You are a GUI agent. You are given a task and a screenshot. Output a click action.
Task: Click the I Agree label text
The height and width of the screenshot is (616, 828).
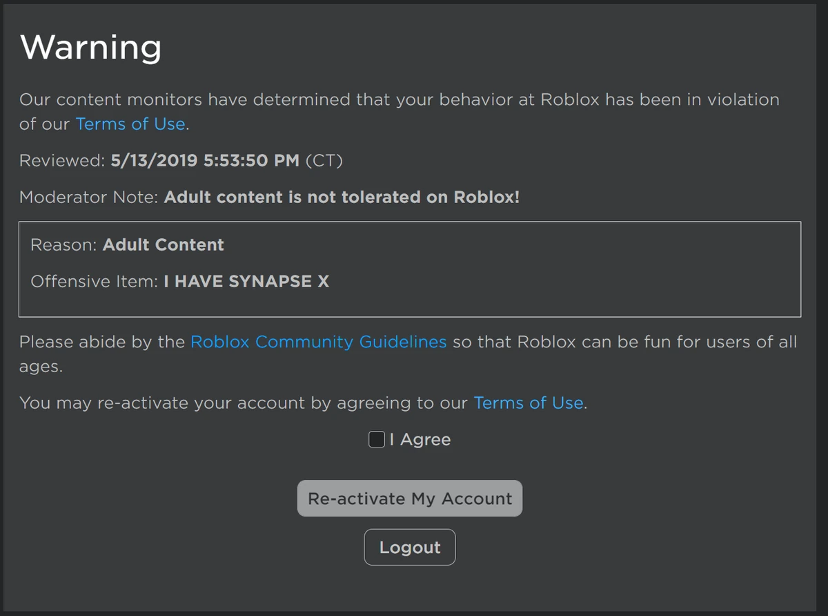420,439
